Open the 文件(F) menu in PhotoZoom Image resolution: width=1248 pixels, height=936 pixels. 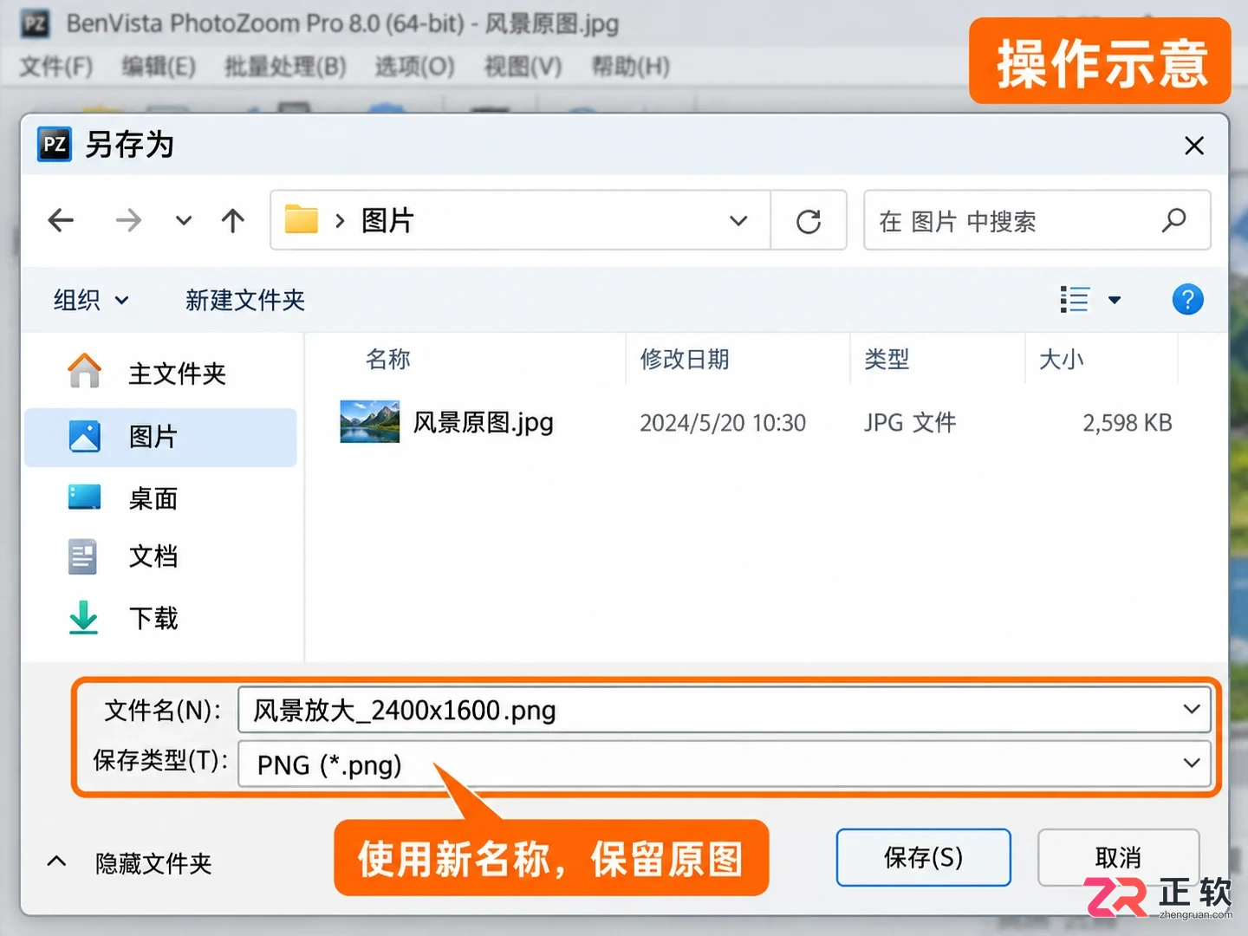(56, 67)
